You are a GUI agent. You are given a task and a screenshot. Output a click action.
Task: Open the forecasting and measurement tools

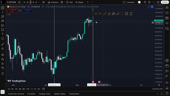pyautogui.click(x=3, y=25)
